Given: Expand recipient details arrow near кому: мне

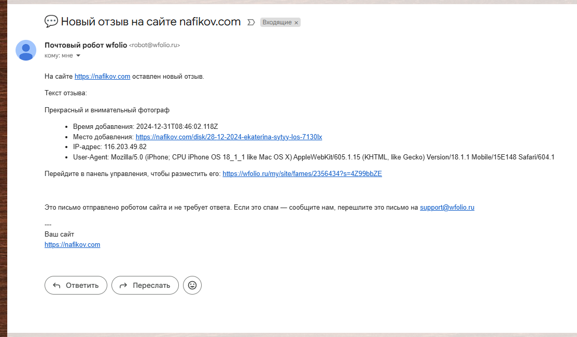Looking at the screenshot, I should tap(78, 55).
